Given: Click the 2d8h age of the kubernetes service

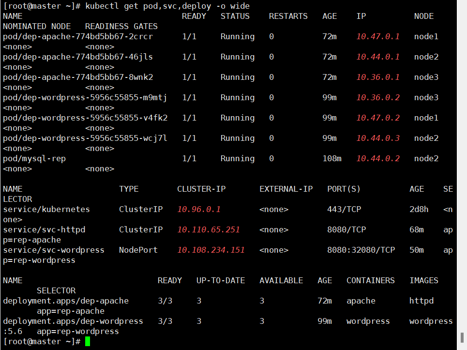Looking at the screenshot, I should (419, 210).
